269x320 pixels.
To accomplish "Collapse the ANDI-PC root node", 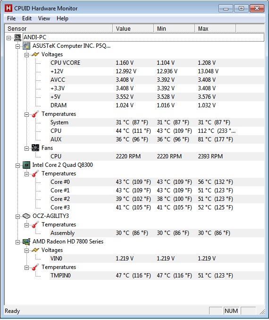I will tap(9, 38).
